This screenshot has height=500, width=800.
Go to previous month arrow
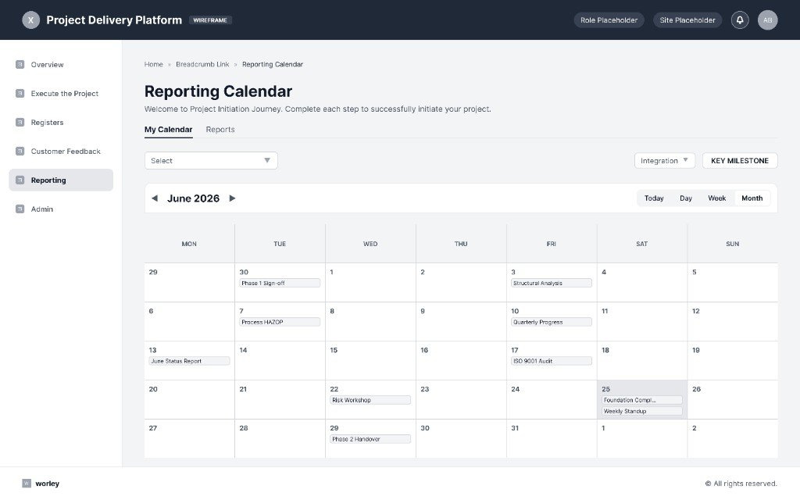click(x=155, y=198)
